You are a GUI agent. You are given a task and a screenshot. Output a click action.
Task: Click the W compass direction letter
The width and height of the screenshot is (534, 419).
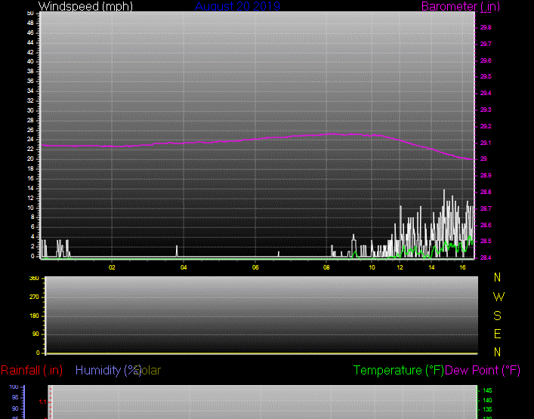499,297
